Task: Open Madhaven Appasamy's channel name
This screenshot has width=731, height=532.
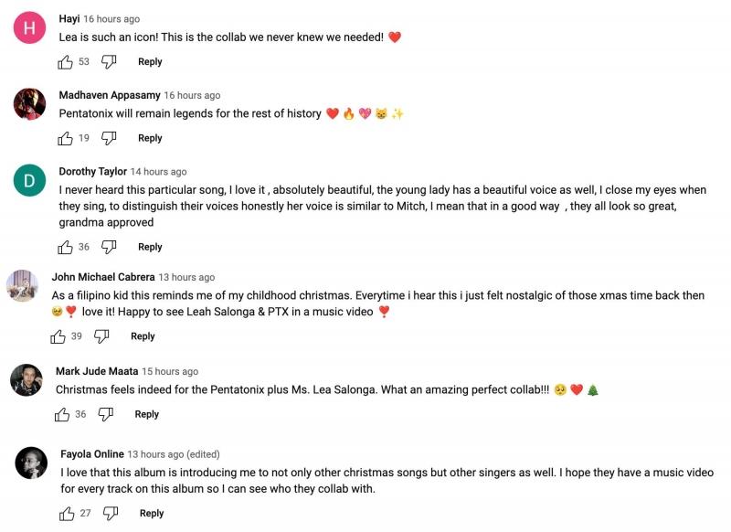Action: pos(110,95)
